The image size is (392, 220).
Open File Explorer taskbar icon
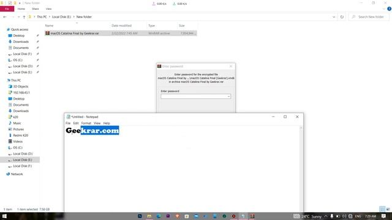click(x=149, y=216)
